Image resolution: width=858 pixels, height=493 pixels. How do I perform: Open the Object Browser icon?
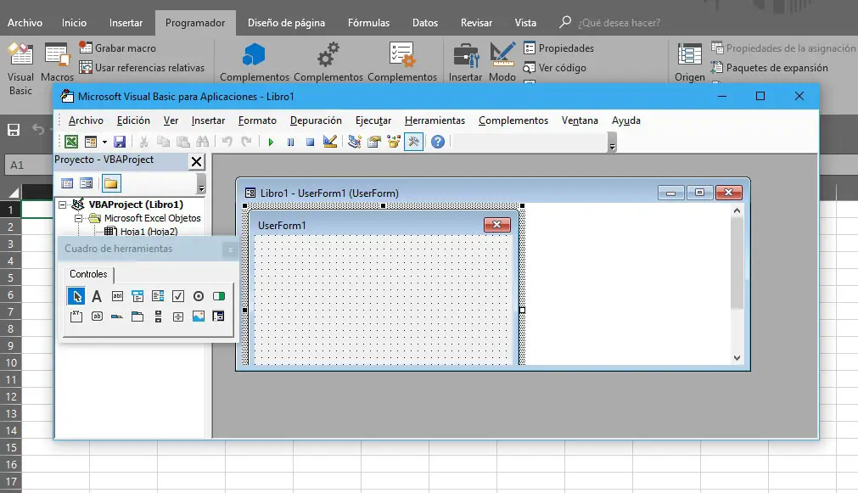tap(394, 142)
